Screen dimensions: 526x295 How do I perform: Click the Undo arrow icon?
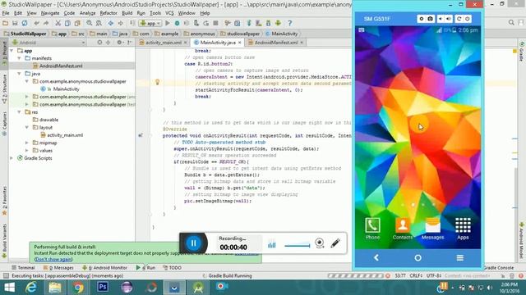click(x=36, y=23)
